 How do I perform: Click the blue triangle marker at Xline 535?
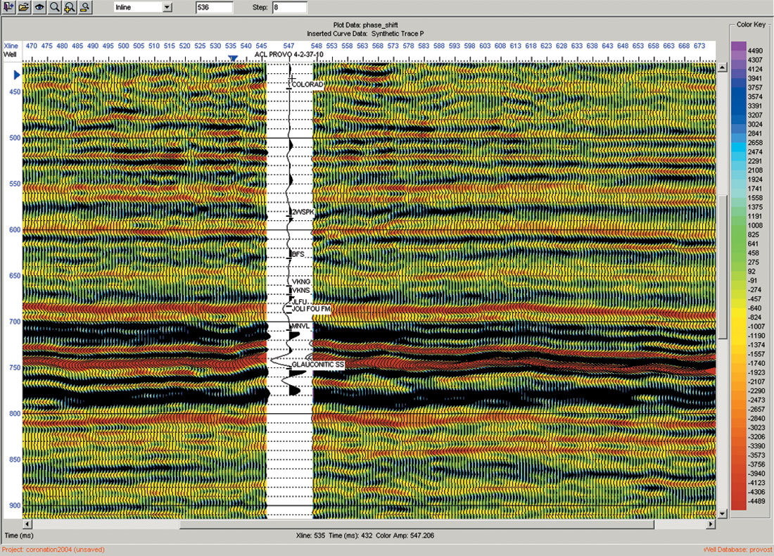click(232, 58)
